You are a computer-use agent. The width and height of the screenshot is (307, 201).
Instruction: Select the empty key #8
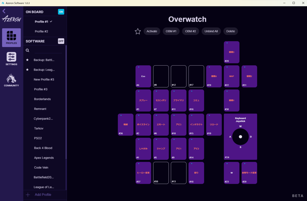[x=161, y=76]
